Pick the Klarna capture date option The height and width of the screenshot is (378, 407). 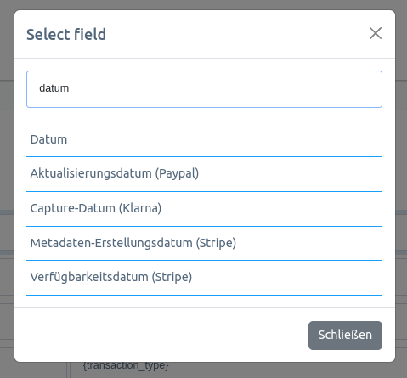pyautogui.click(x=204, y=209)
